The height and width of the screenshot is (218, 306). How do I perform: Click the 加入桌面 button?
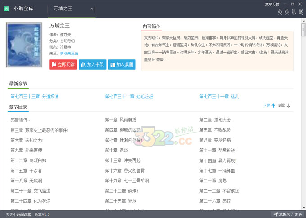[122, 65]
